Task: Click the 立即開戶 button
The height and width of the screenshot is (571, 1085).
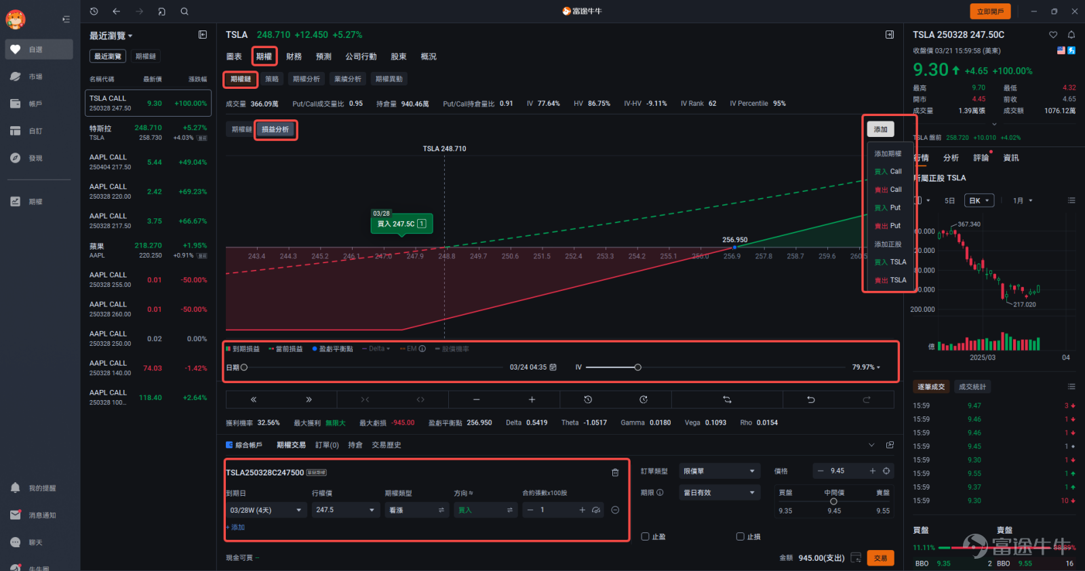Action: tap(990, 12)
